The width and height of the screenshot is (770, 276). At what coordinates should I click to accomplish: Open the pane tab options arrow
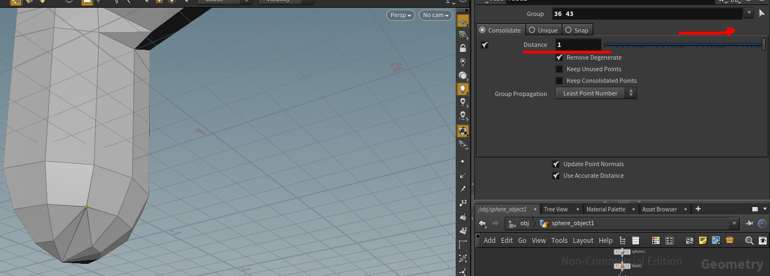765,209
